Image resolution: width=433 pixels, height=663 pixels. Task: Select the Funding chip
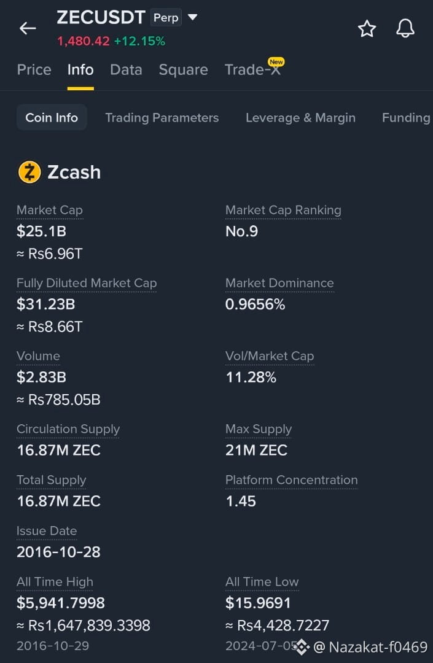[x=406, y=117]
